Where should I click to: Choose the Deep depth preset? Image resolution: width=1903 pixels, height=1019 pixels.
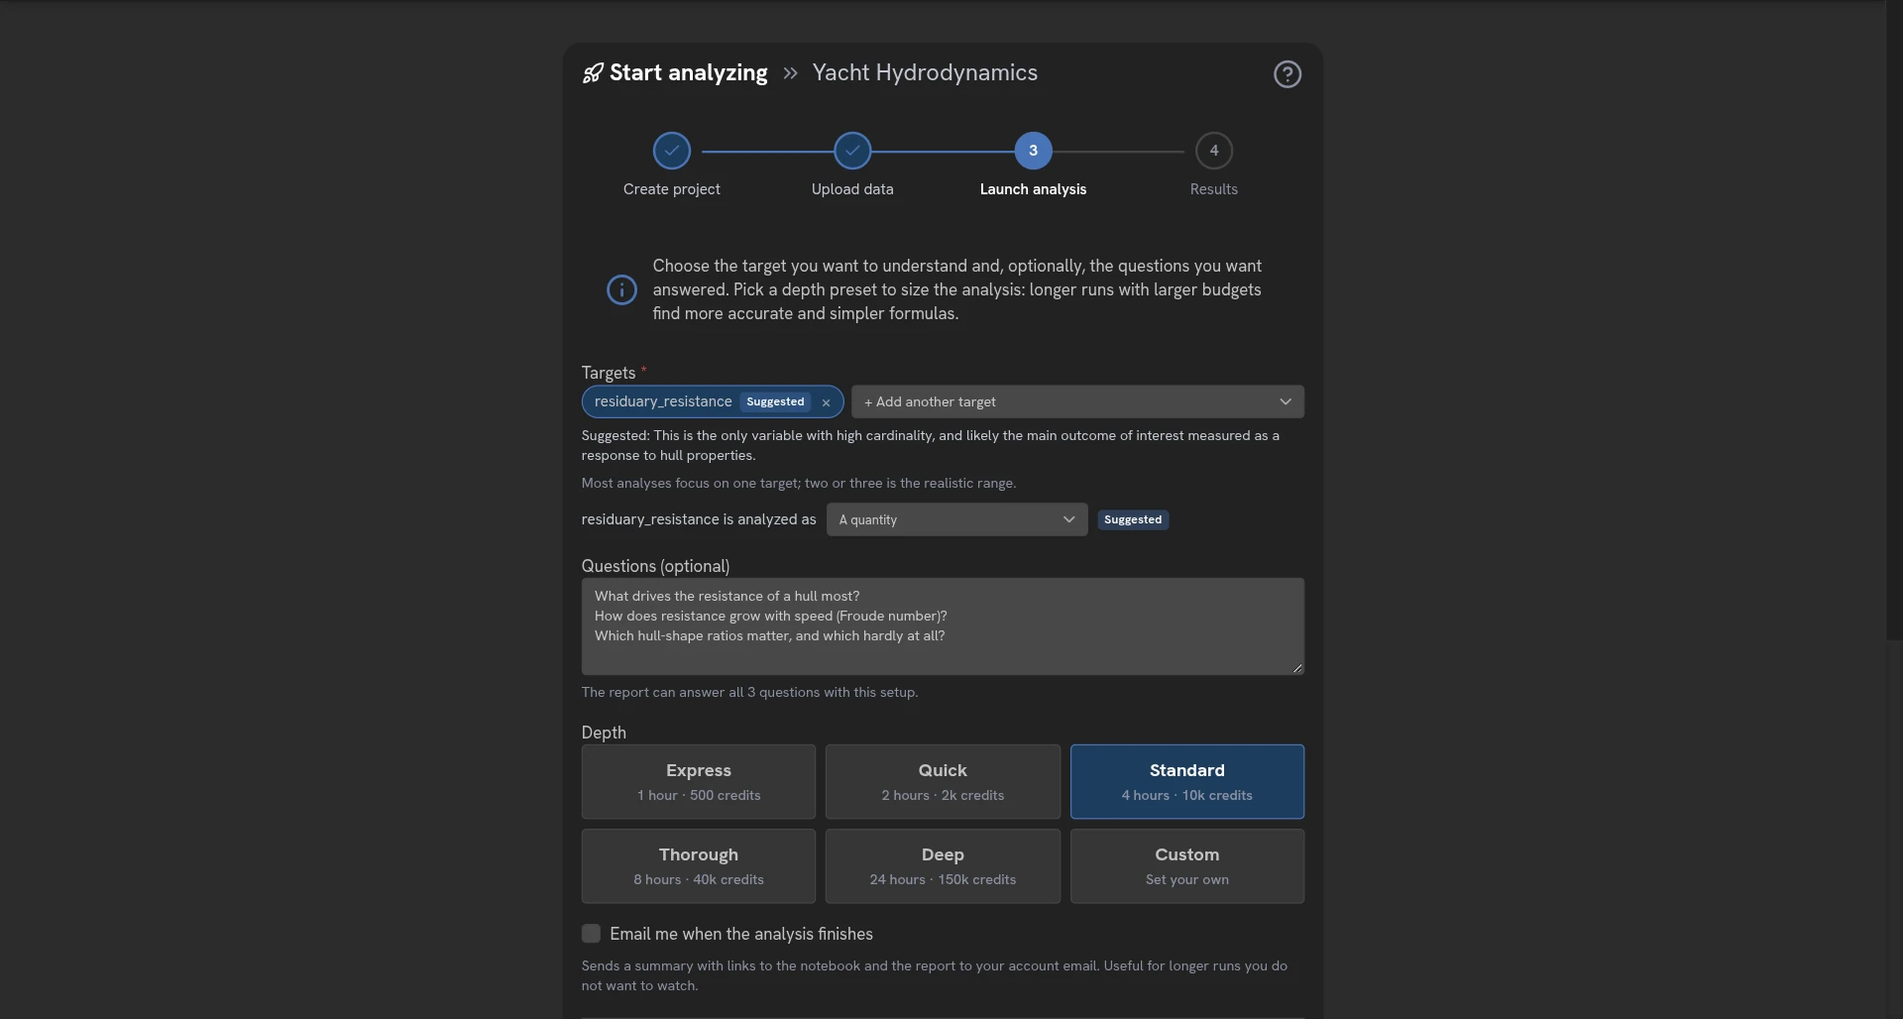coord(943,866)
